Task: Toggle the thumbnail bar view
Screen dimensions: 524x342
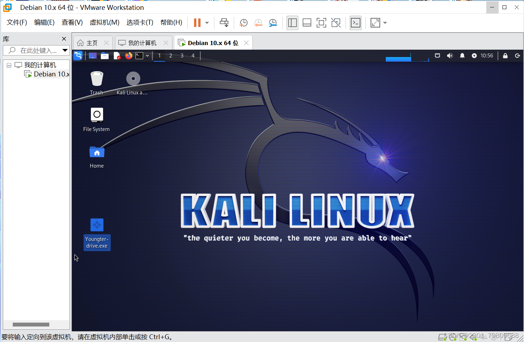Action: tap(307, 23)
